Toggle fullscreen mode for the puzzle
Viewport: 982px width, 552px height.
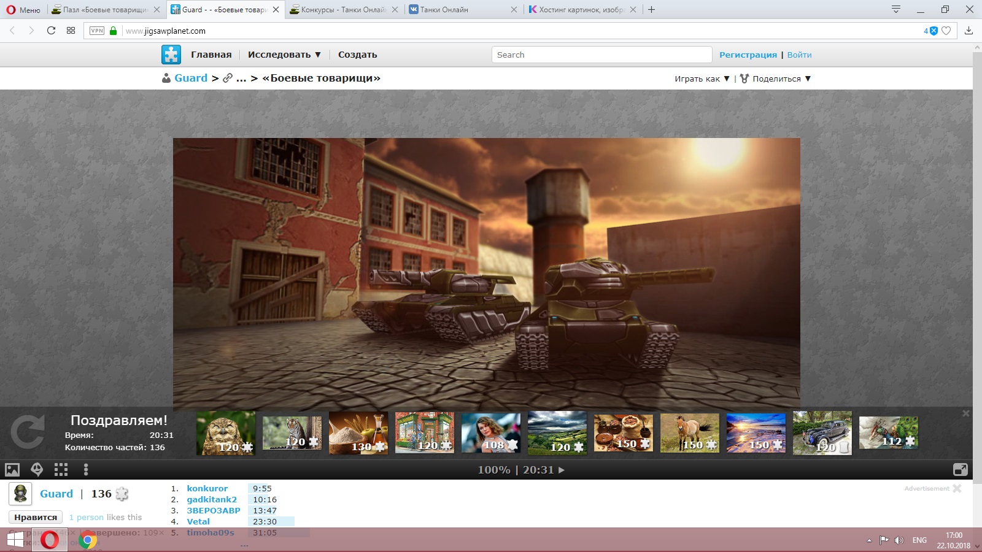tap(961, 470)
